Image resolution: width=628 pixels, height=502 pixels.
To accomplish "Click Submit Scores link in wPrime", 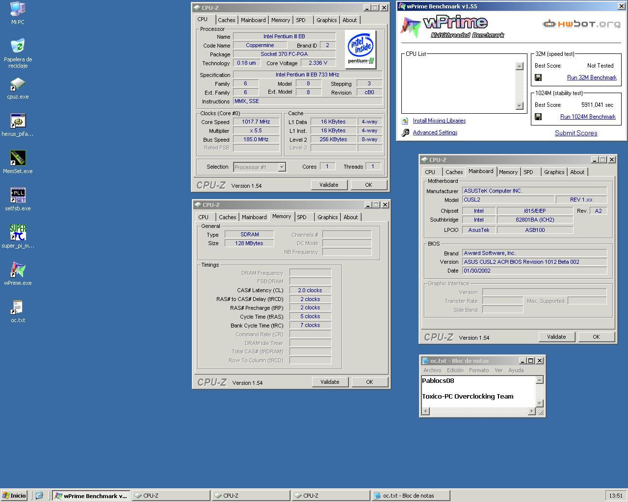I will click(576, 133).
